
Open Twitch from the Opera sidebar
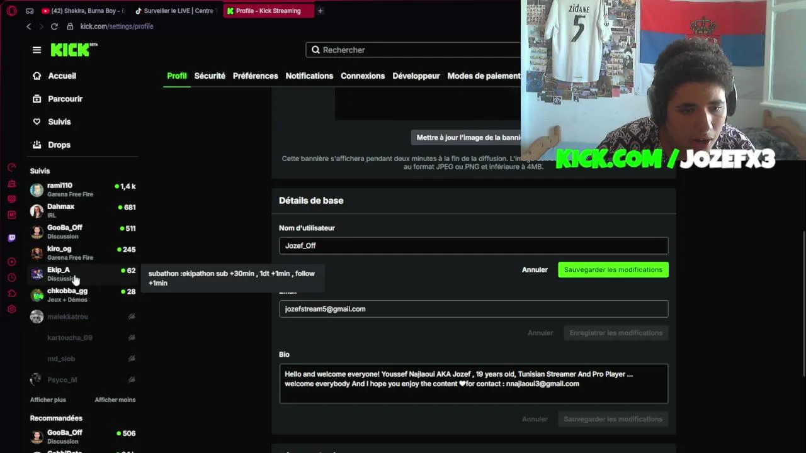point(12,238)
